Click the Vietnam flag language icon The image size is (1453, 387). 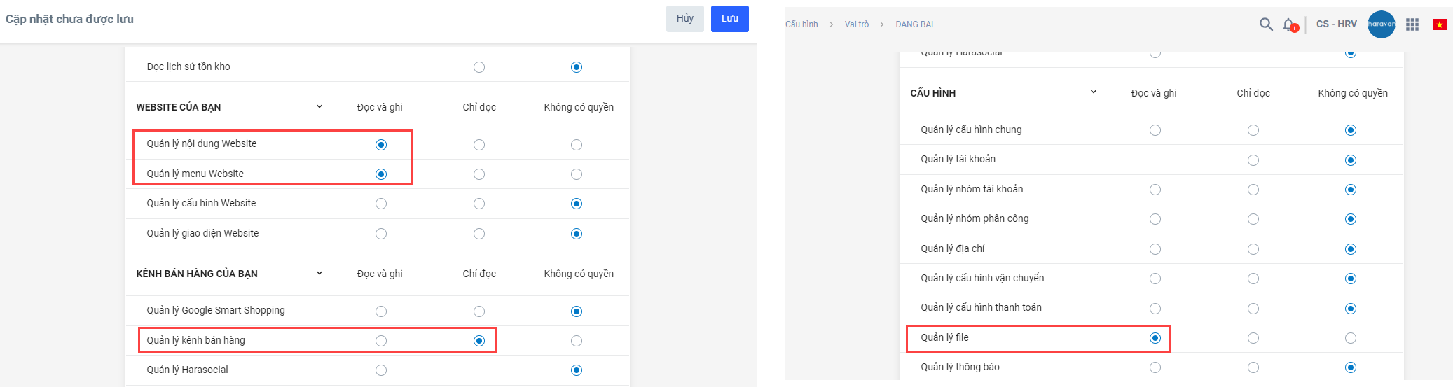1440,24
